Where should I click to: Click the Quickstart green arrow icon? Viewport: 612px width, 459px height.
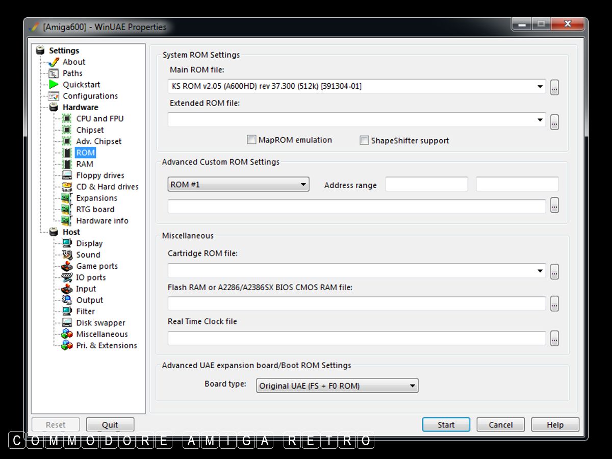click(54, 85)
